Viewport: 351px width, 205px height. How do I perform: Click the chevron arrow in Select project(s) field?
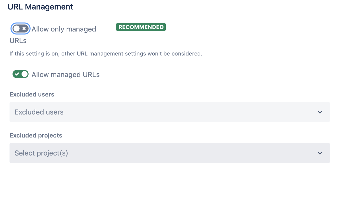(x=320, y=153)
